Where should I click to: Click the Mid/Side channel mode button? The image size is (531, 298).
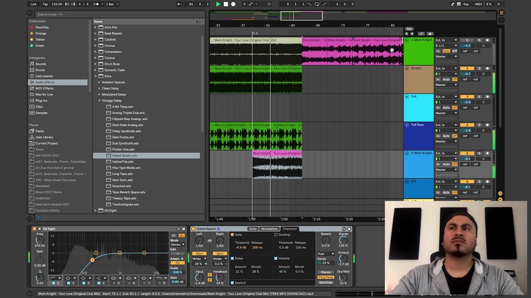coord(325,283)
